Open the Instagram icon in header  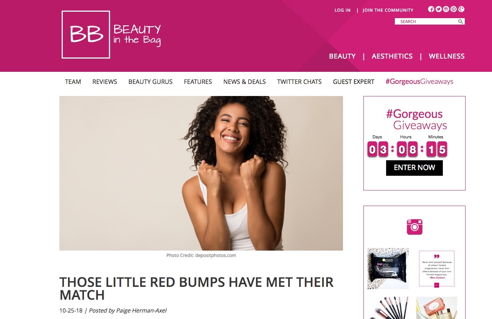click(446, 9)
